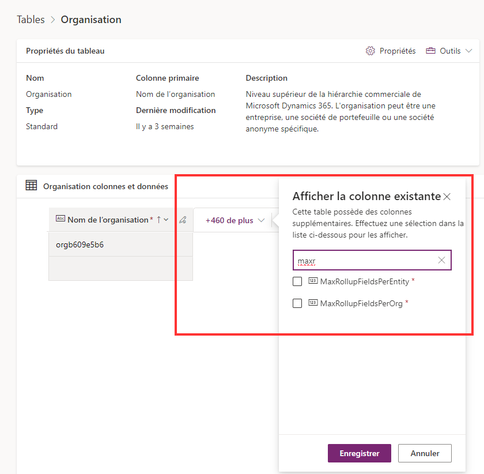Screen dimensions: 484x474
Task: Open the Nom de l'organisation column header dropdown
Action: (x=166, y=220)
